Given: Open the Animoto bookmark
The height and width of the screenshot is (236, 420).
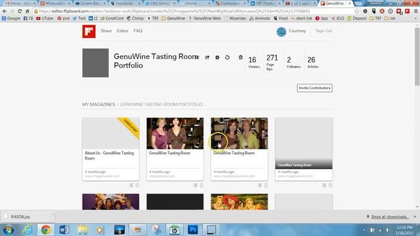Looking at the screenshot, I should (x=260, y=18).
